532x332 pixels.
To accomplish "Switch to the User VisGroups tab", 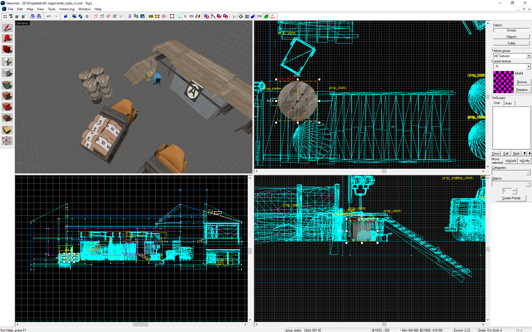I will [497, 103].
